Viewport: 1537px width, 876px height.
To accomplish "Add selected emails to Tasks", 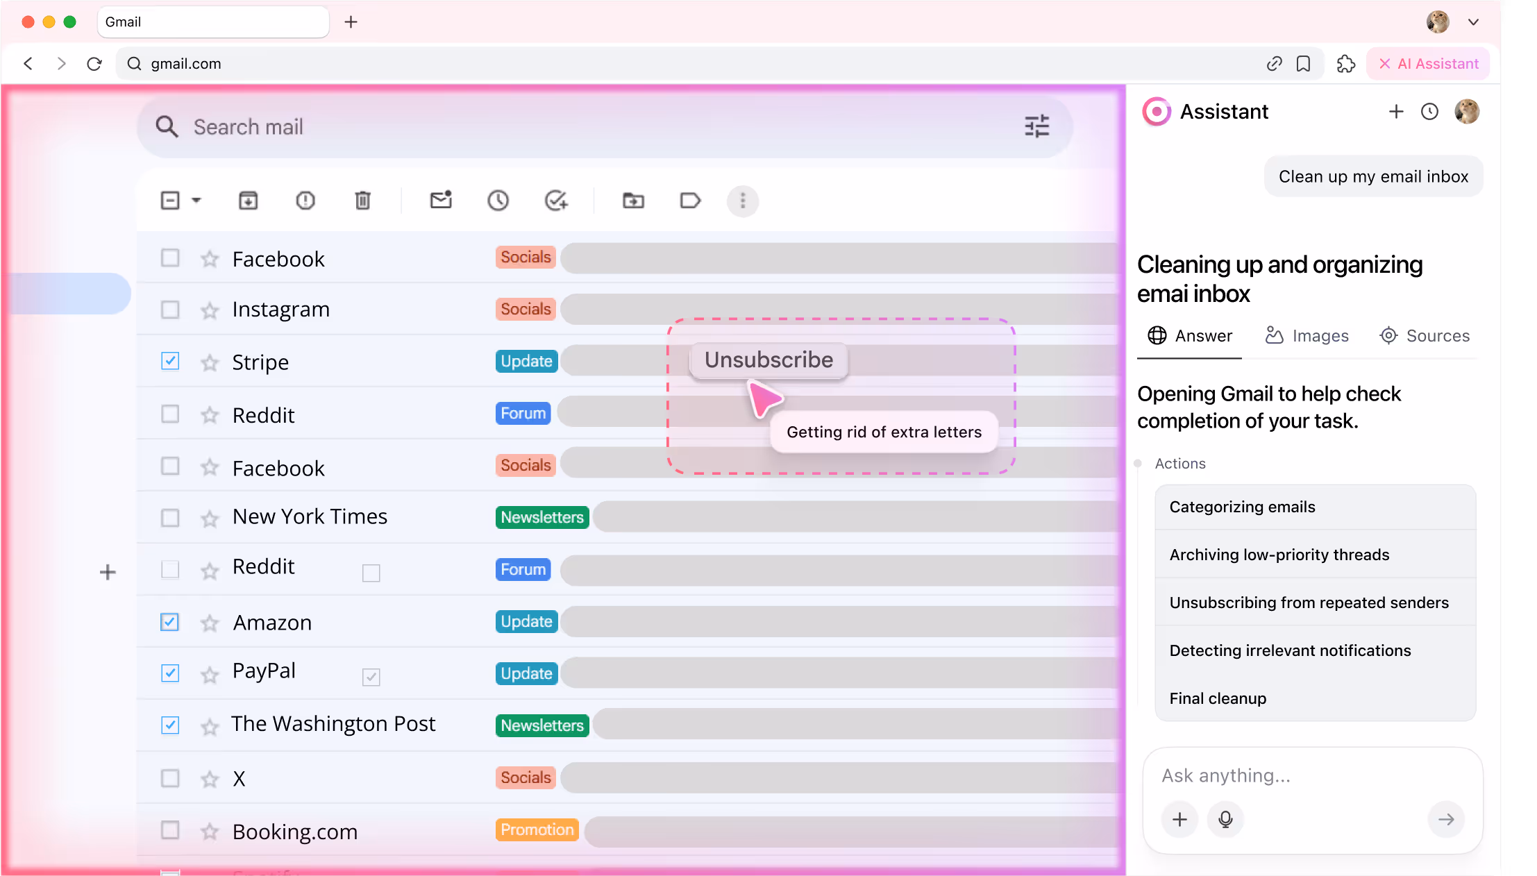I will point(556,201).
